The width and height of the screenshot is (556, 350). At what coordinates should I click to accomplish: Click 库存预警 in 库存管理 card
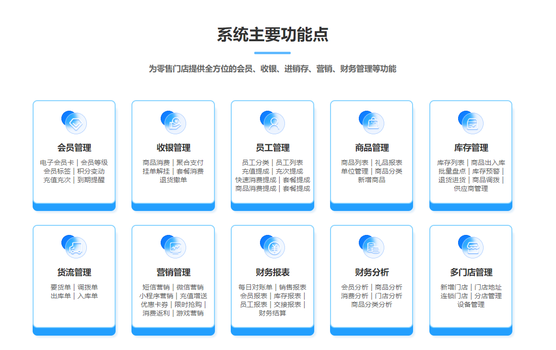pos(485,171)
